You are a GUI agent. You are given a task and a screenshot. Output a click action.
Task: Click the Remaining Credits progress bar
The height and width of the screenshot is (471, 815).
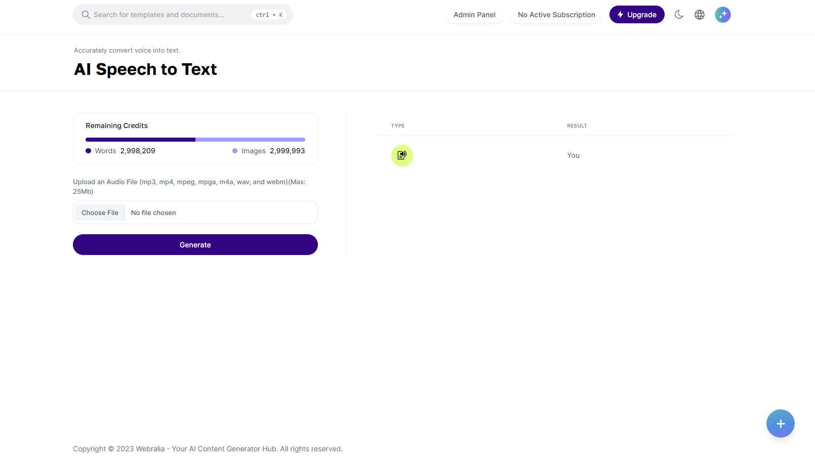pyautogui.click(x=195, y=140)
